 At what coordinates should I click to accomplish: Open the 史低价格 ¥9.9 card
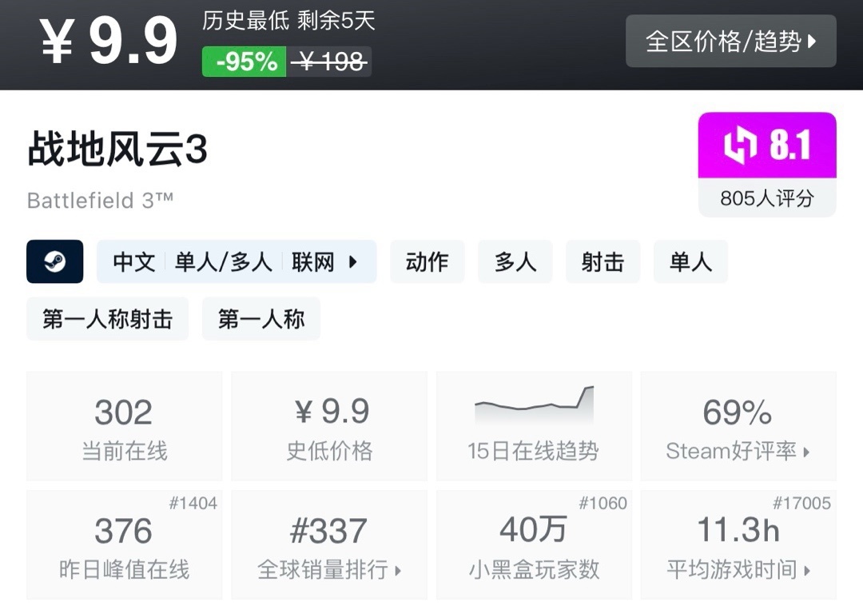(329, 426)
